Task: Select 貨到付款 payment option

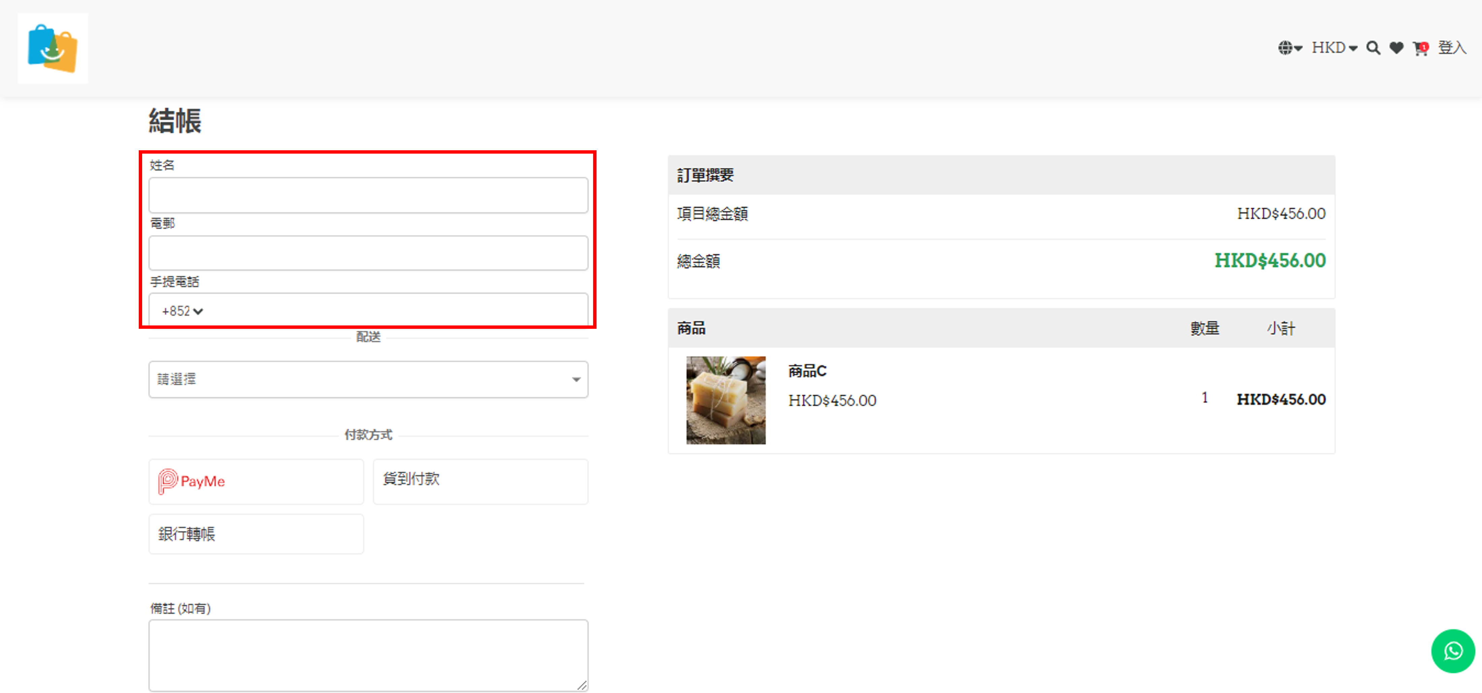Action: (x=480, y=481)
